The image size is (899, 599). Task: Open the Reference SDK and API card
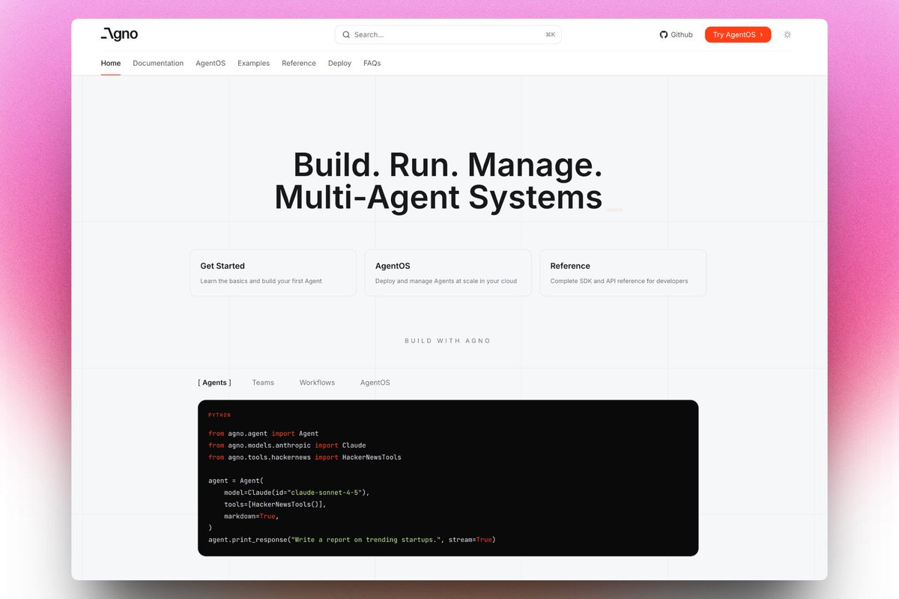click(623, 273)
